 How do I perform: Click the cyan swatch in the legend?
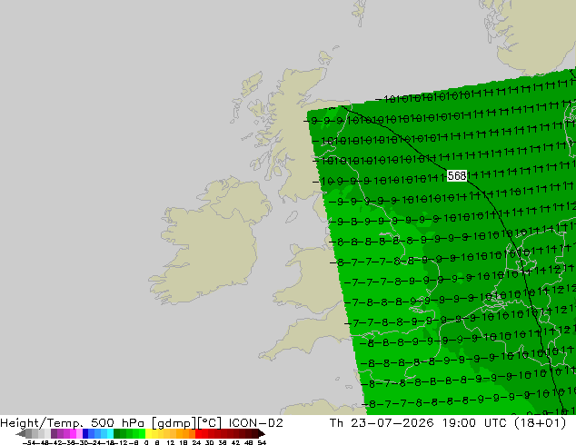[x=110, y=433]
